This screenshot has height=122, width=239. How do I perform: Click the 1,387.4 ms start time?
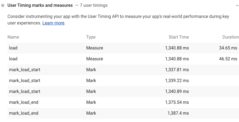tap(178, 113)
